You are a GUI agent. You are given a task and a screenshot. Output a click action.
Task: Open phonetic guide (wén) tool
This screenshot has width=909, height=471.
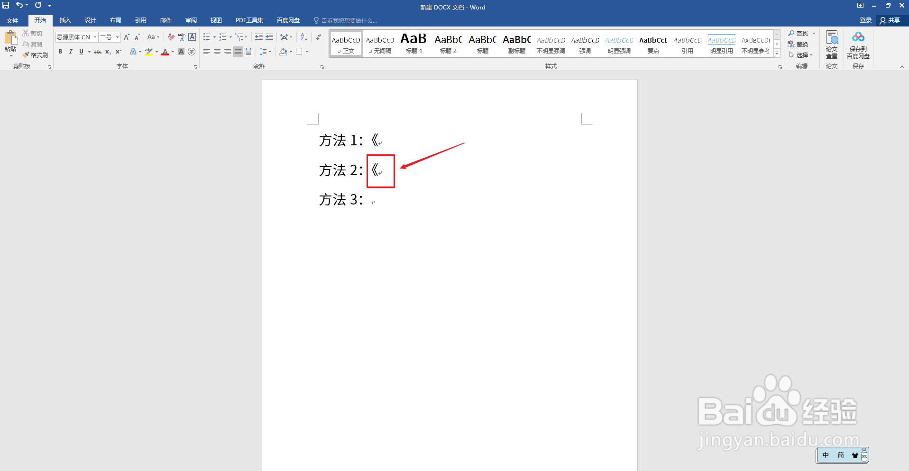tap(182, 37)
